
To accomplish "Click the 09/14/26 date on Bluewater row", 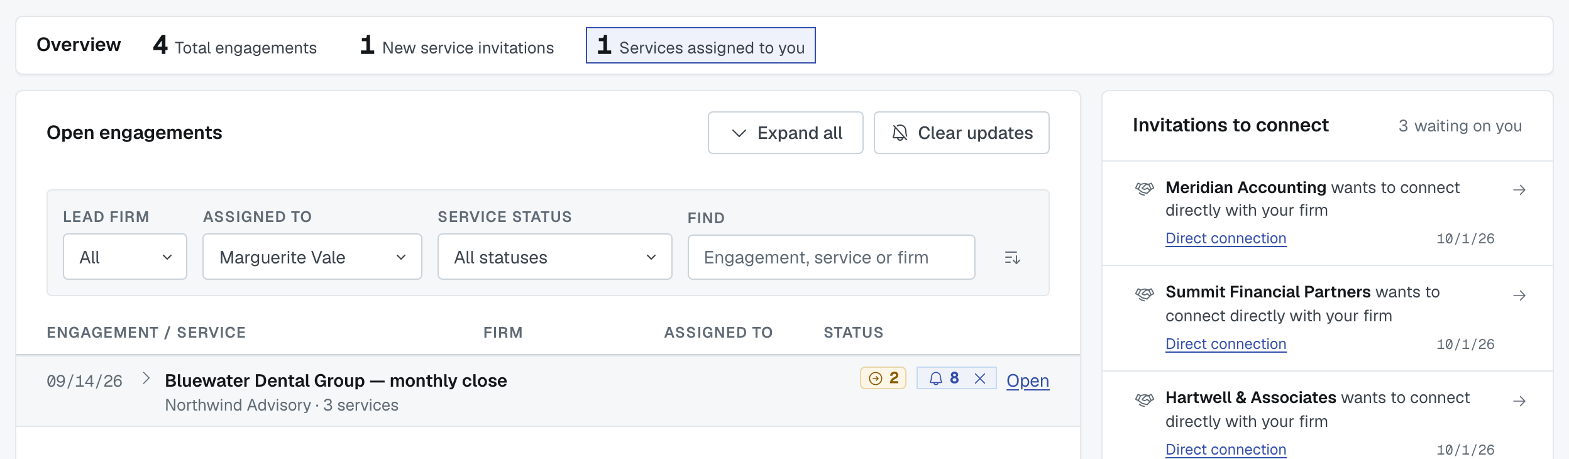I will click(85, 381).
